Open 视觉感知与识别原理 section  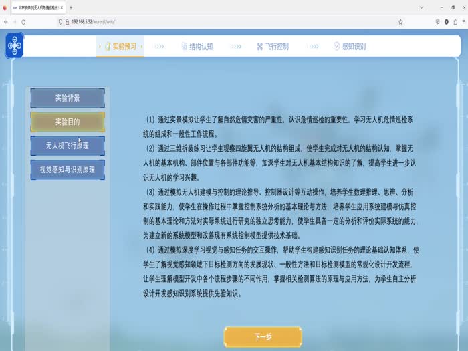point(68,169)
